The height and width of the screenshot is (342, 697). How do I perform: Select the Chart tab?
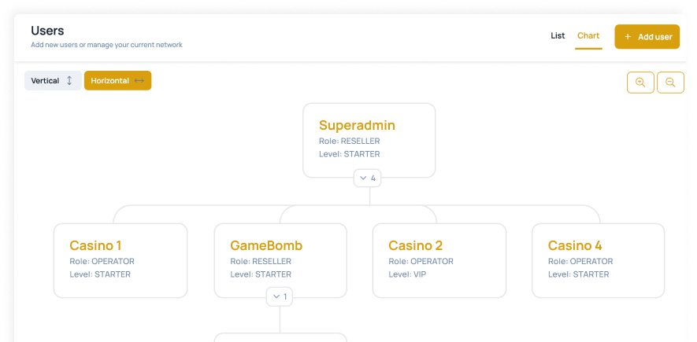point(588,36)
